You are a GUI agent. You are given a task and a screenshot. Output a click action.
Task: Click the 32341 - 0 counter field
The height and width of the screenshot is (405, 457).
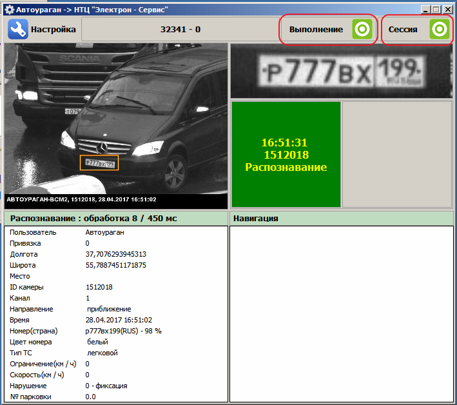click(180, 30)
